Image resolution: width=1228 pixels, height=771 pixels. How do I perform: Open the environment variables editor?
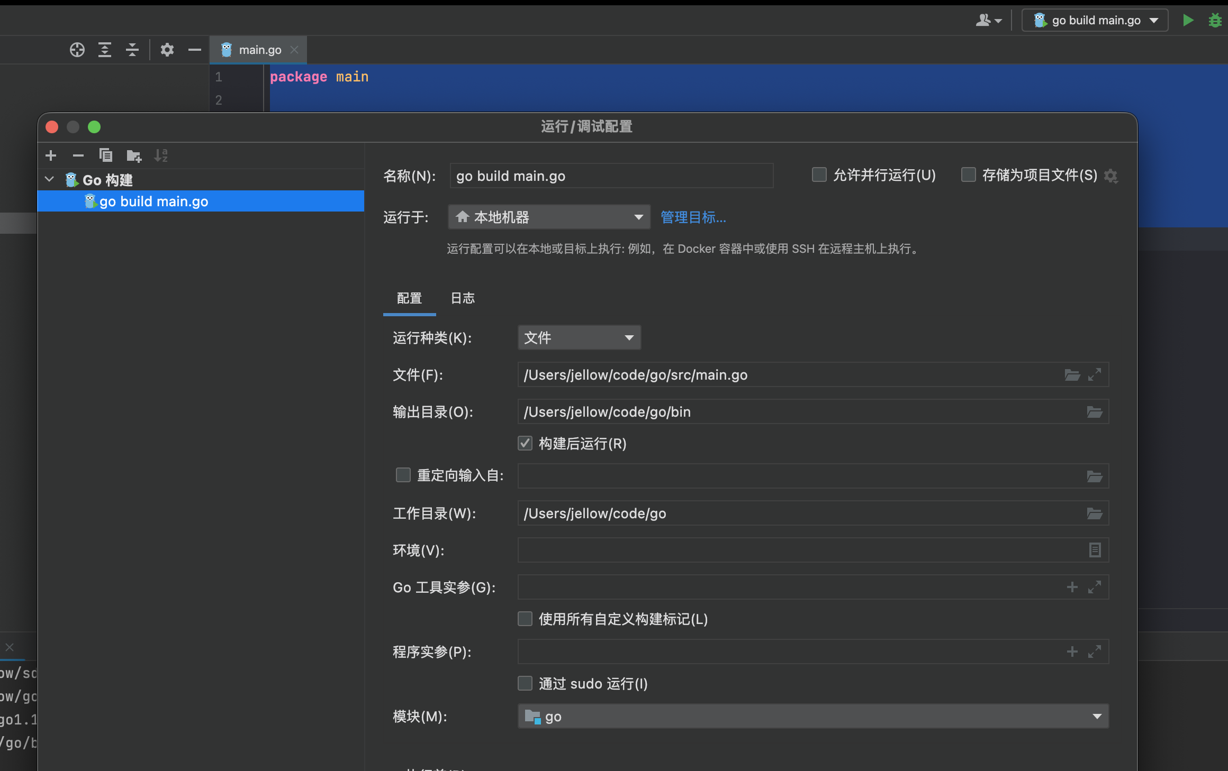click(x=1095, y=550)
